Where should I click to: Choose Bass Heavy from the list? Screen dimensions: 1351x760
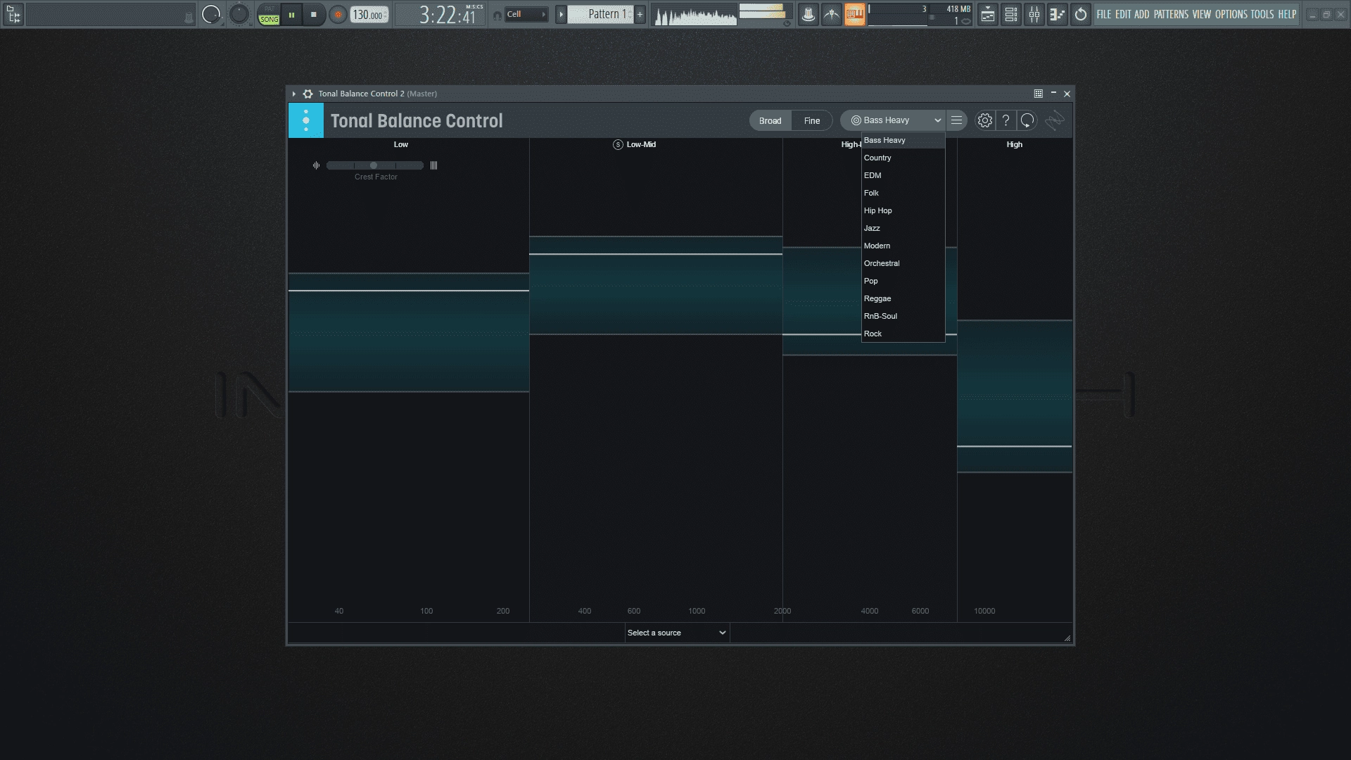coord(903,140)
